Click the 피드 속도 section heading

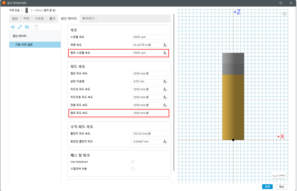[x=78, y=67]
